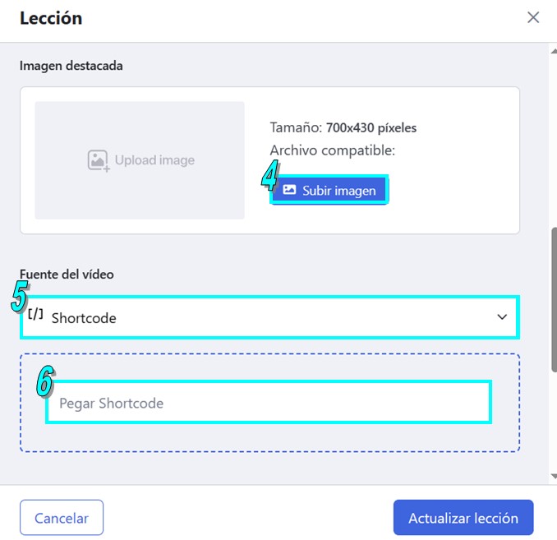
Task: Click the vertical scrollbar thumb
Action: pyautogui.click(x=554, y=300)
